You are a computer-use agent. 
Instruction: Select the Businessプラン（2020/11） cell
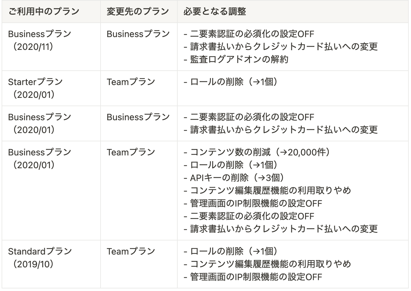click(40, 40)
